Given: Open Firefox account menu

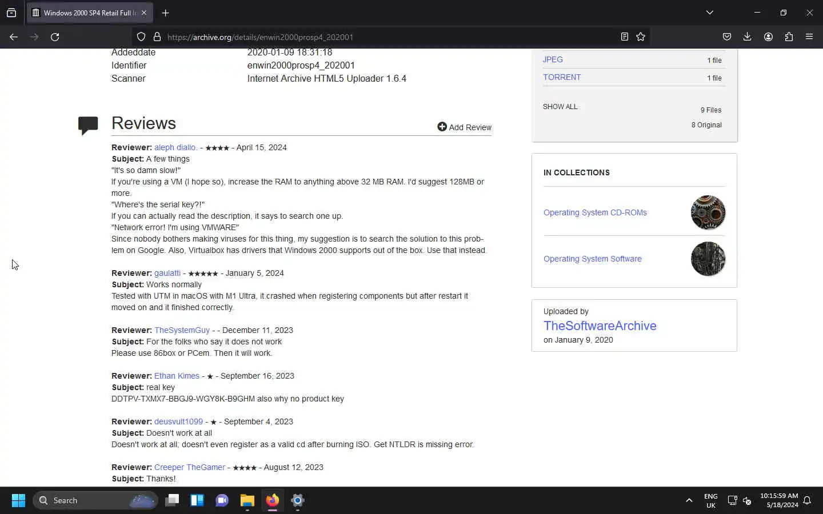Looking at the screenshot, I should [768, 37].
